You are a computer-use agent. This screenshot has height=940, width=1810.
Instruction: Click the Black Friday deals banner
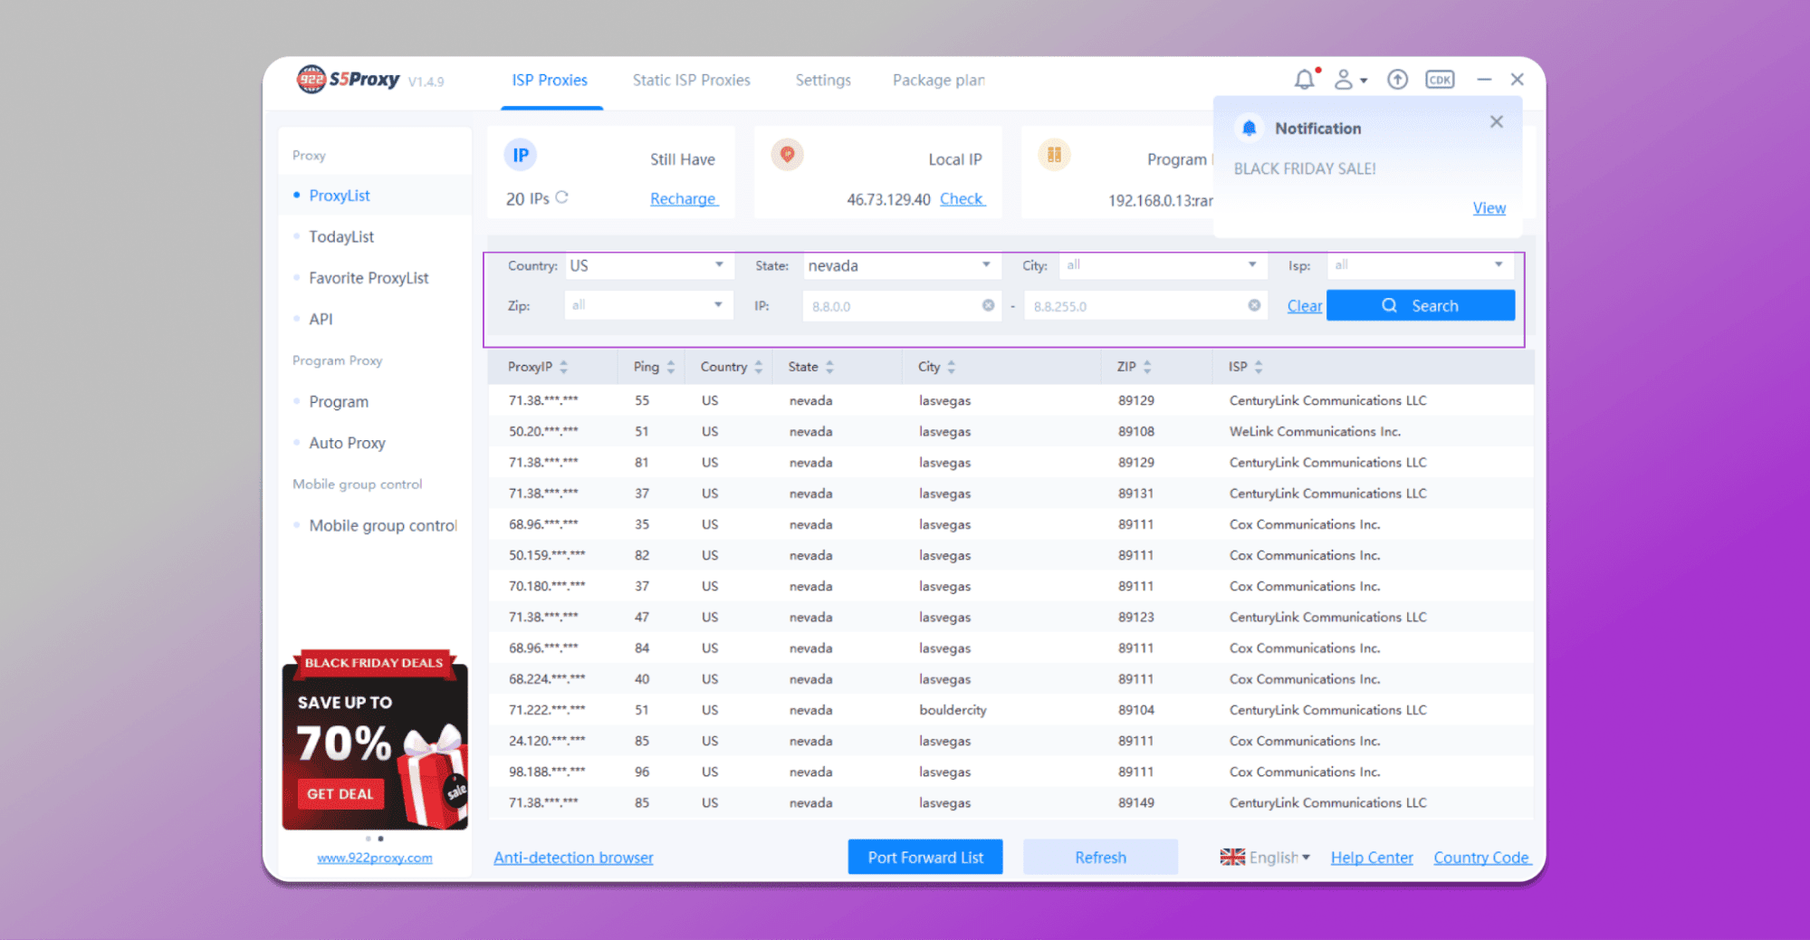(375, 740)
